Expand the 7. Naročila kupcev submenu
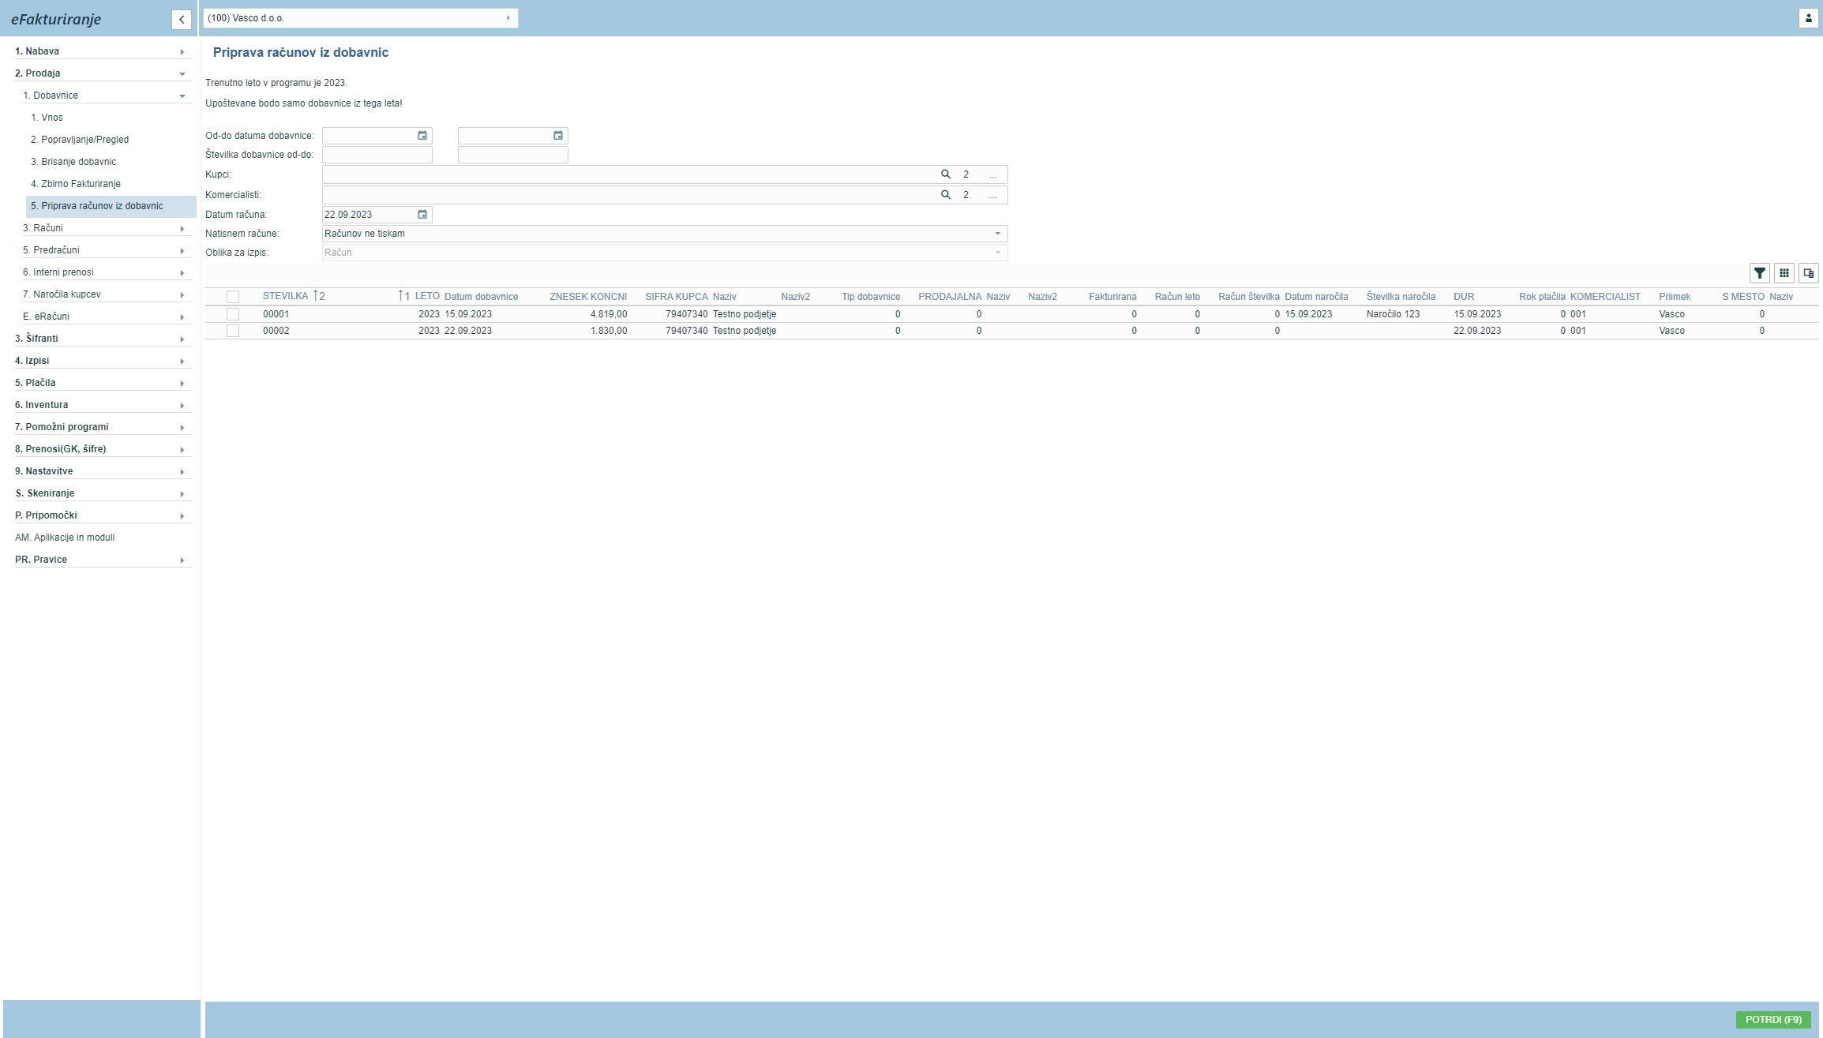1823x1038 pixels. [107, 294]
